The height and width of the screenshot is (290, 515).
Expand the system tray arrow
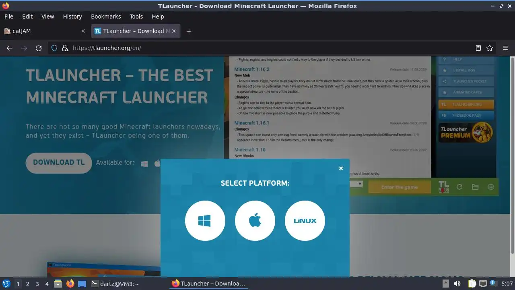(445, 284)
